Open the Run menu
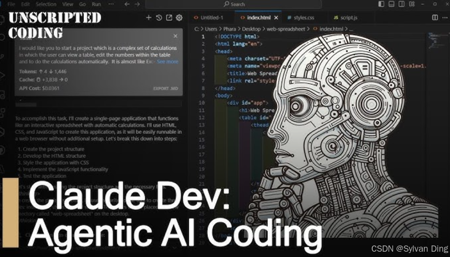This screenshot has width=450, height=257. (96, 4)
